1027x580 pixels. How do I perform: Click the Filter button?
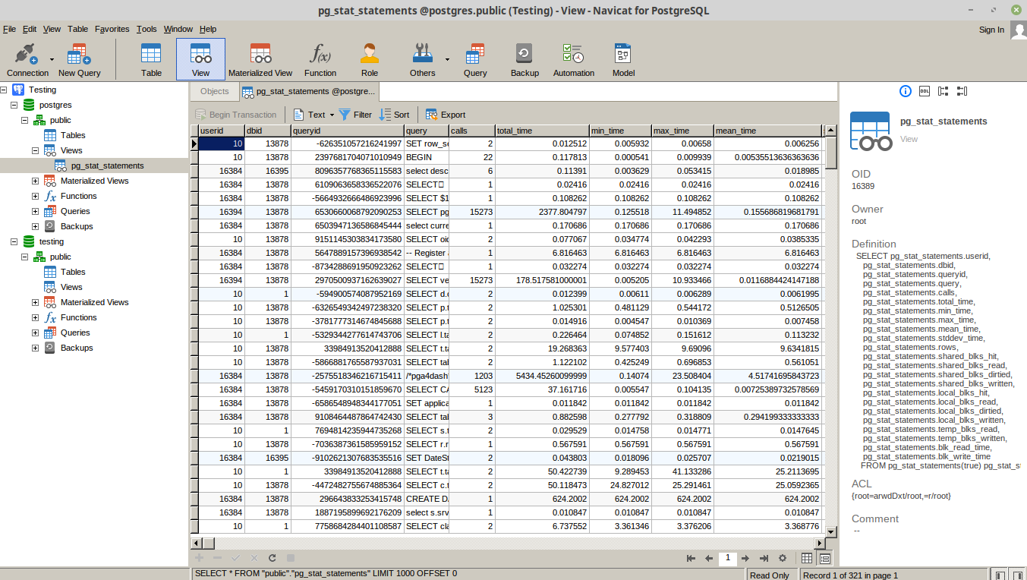click(355, 115)
